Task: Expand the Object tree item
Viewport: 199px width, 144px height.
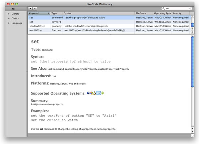Action: coord(9,18)
